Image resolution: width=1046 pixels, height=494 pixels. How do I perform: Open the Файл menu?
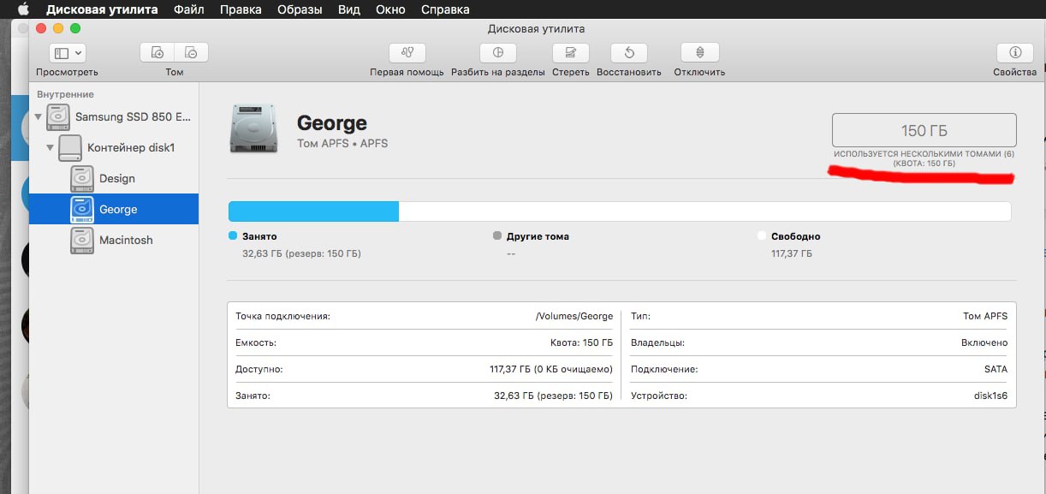pos(189,9)
